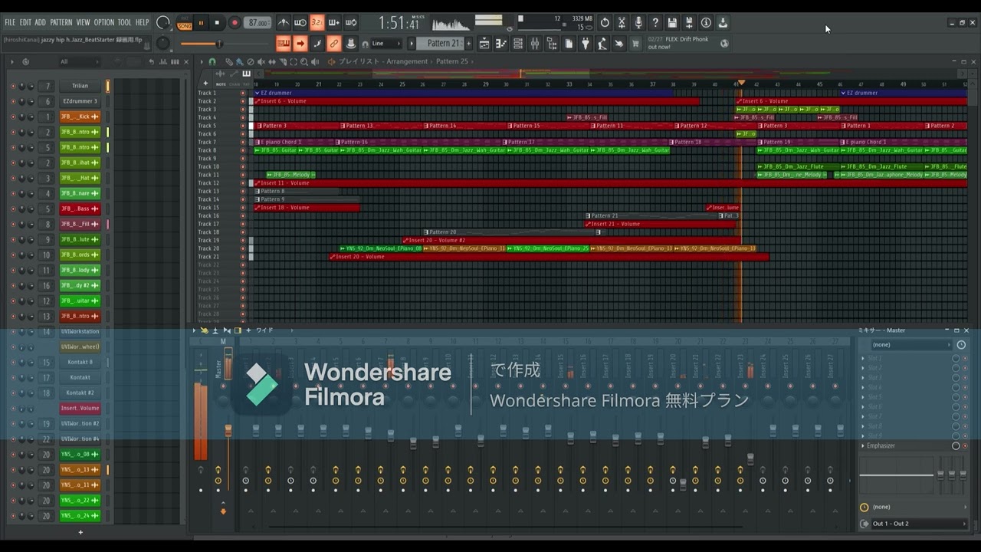Viewport: 981px width, 552px height.
Task: Open the Out 1 - Out 2 output selector
Action: [x=918, y=524]
